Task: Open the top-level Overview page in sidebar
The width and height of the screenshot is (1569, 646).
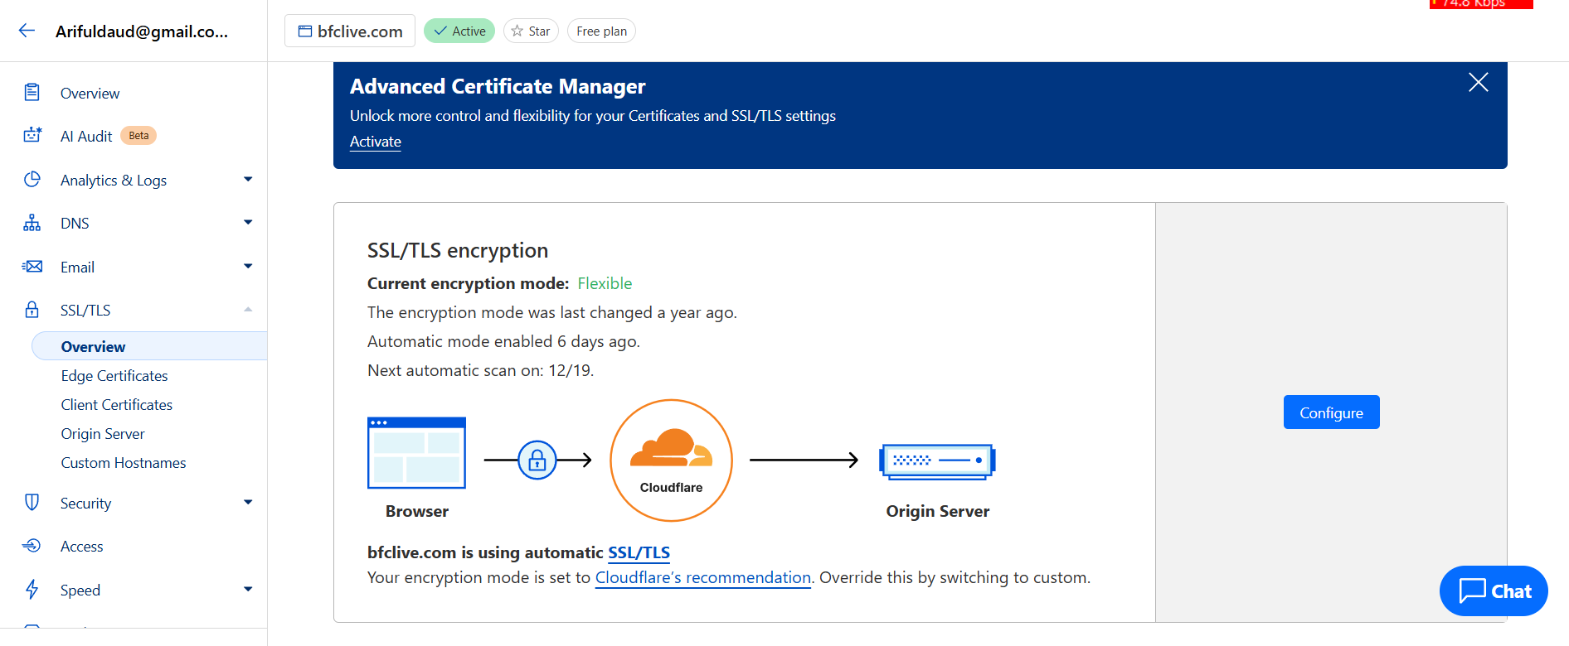Action: pos(90,94)
